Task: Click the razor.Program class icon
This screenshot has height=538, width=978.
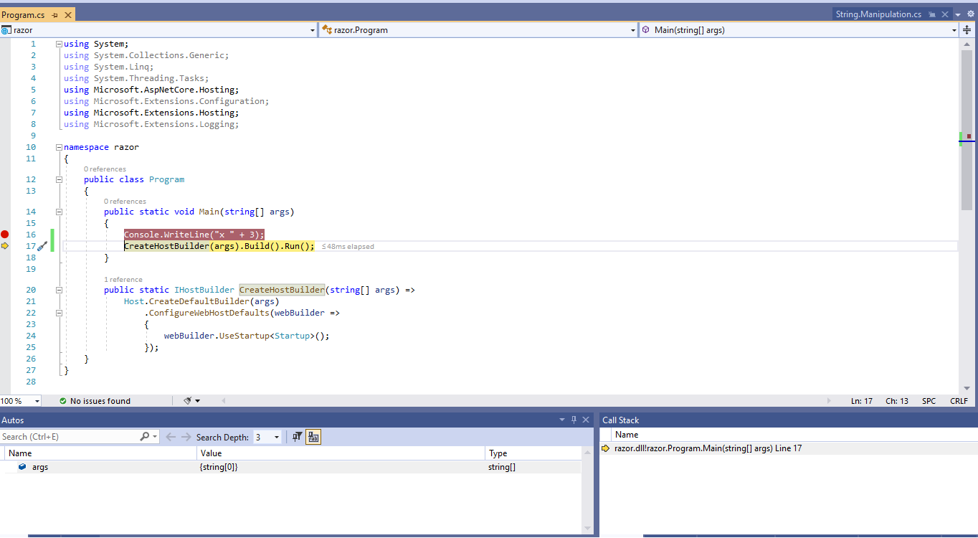Action: click(327, 30)
